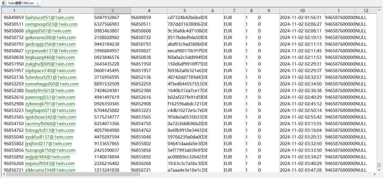
Task: Select hash cell starting f693b2a06321e6
Action: coord(185,71)
